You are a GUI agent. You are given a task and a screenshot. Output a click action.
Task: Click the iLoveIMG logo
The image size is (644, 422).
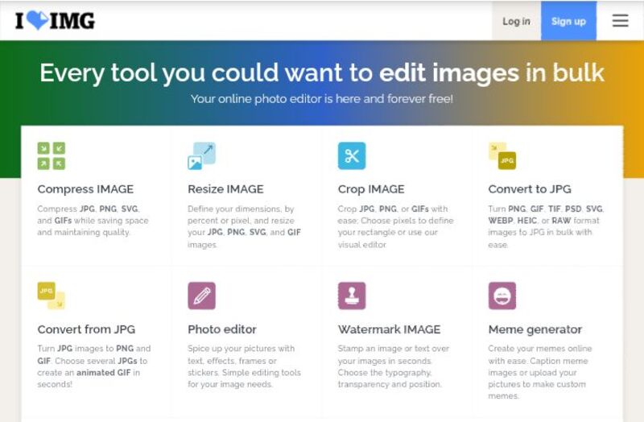tap(55, 21)
